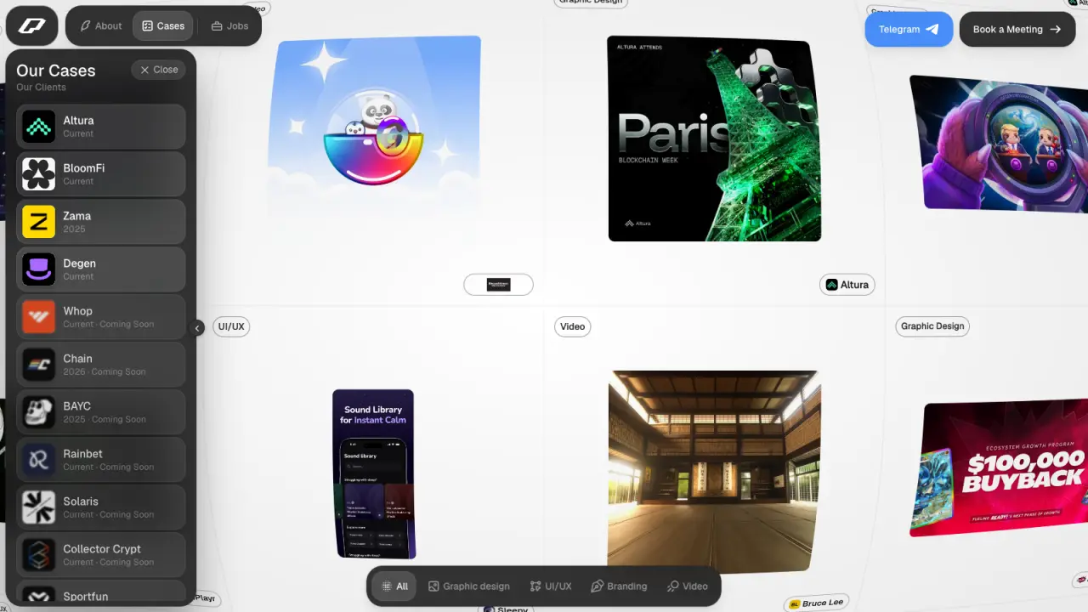
Task: Click the Degen hat logo icon
Action: [38, 269]
